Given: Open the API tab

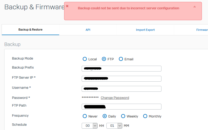Looking at the screenshot, I should (x=88, y=30).
